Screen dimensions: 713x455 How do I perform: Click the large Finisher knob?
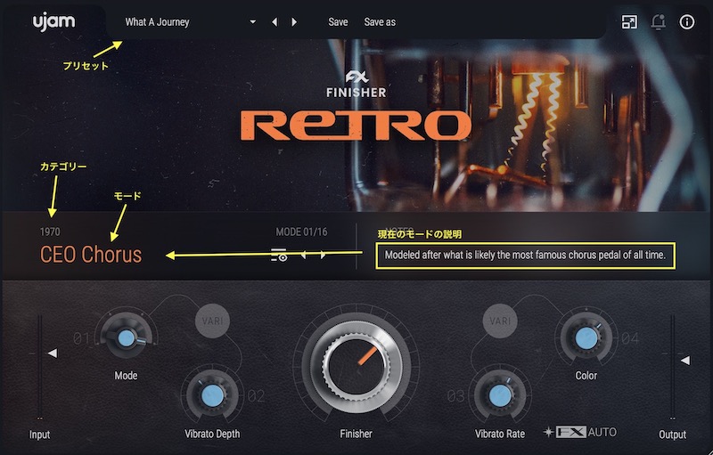click(356, 365)
